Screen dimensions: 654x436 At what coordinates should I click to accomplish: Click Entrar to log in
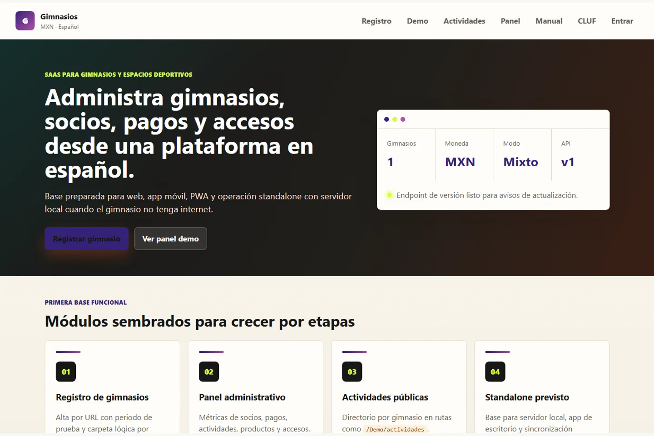622,21
